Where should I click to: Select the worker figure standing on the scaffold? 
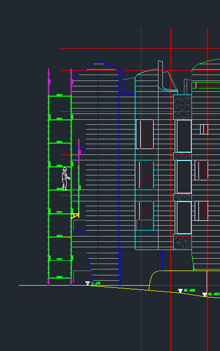click(x=65, y=179)
